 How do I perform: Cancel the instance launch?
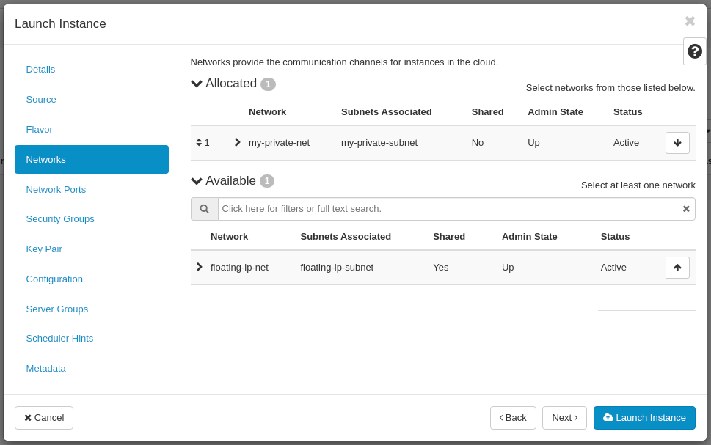pyautogui.click(x=43, y=418)
